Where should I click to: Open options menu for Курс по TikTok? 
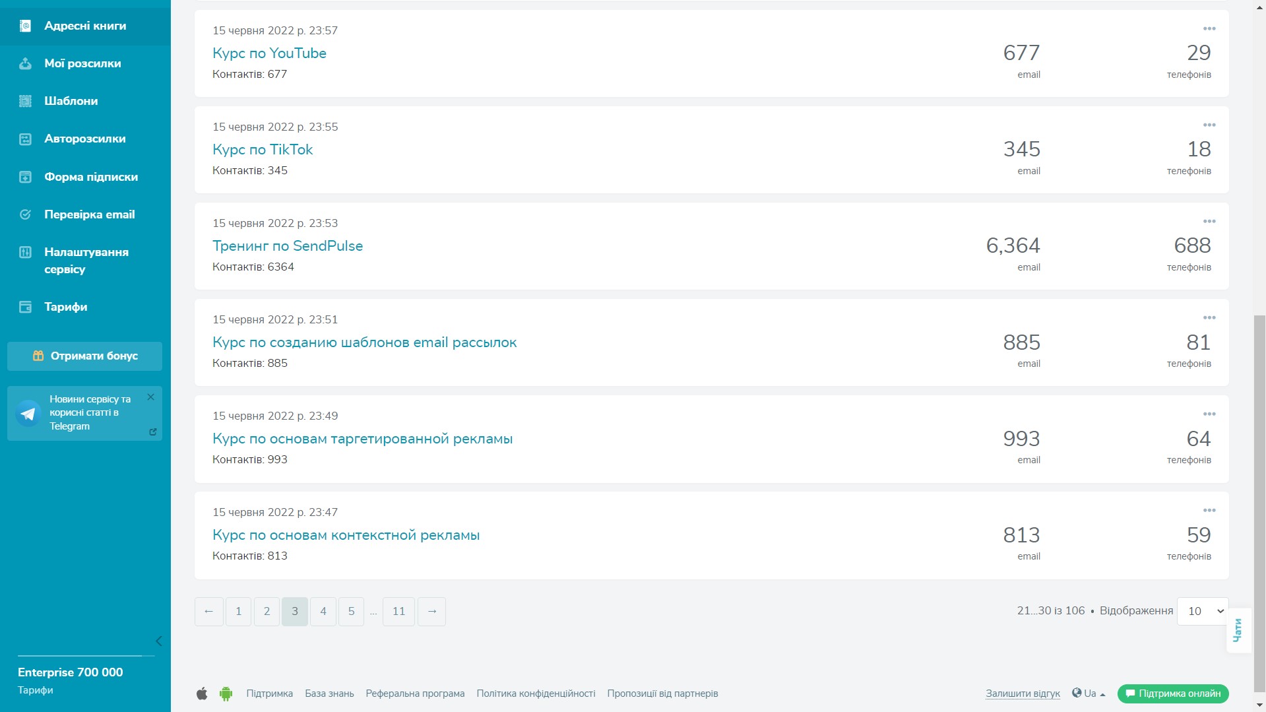pos(1209,125)
